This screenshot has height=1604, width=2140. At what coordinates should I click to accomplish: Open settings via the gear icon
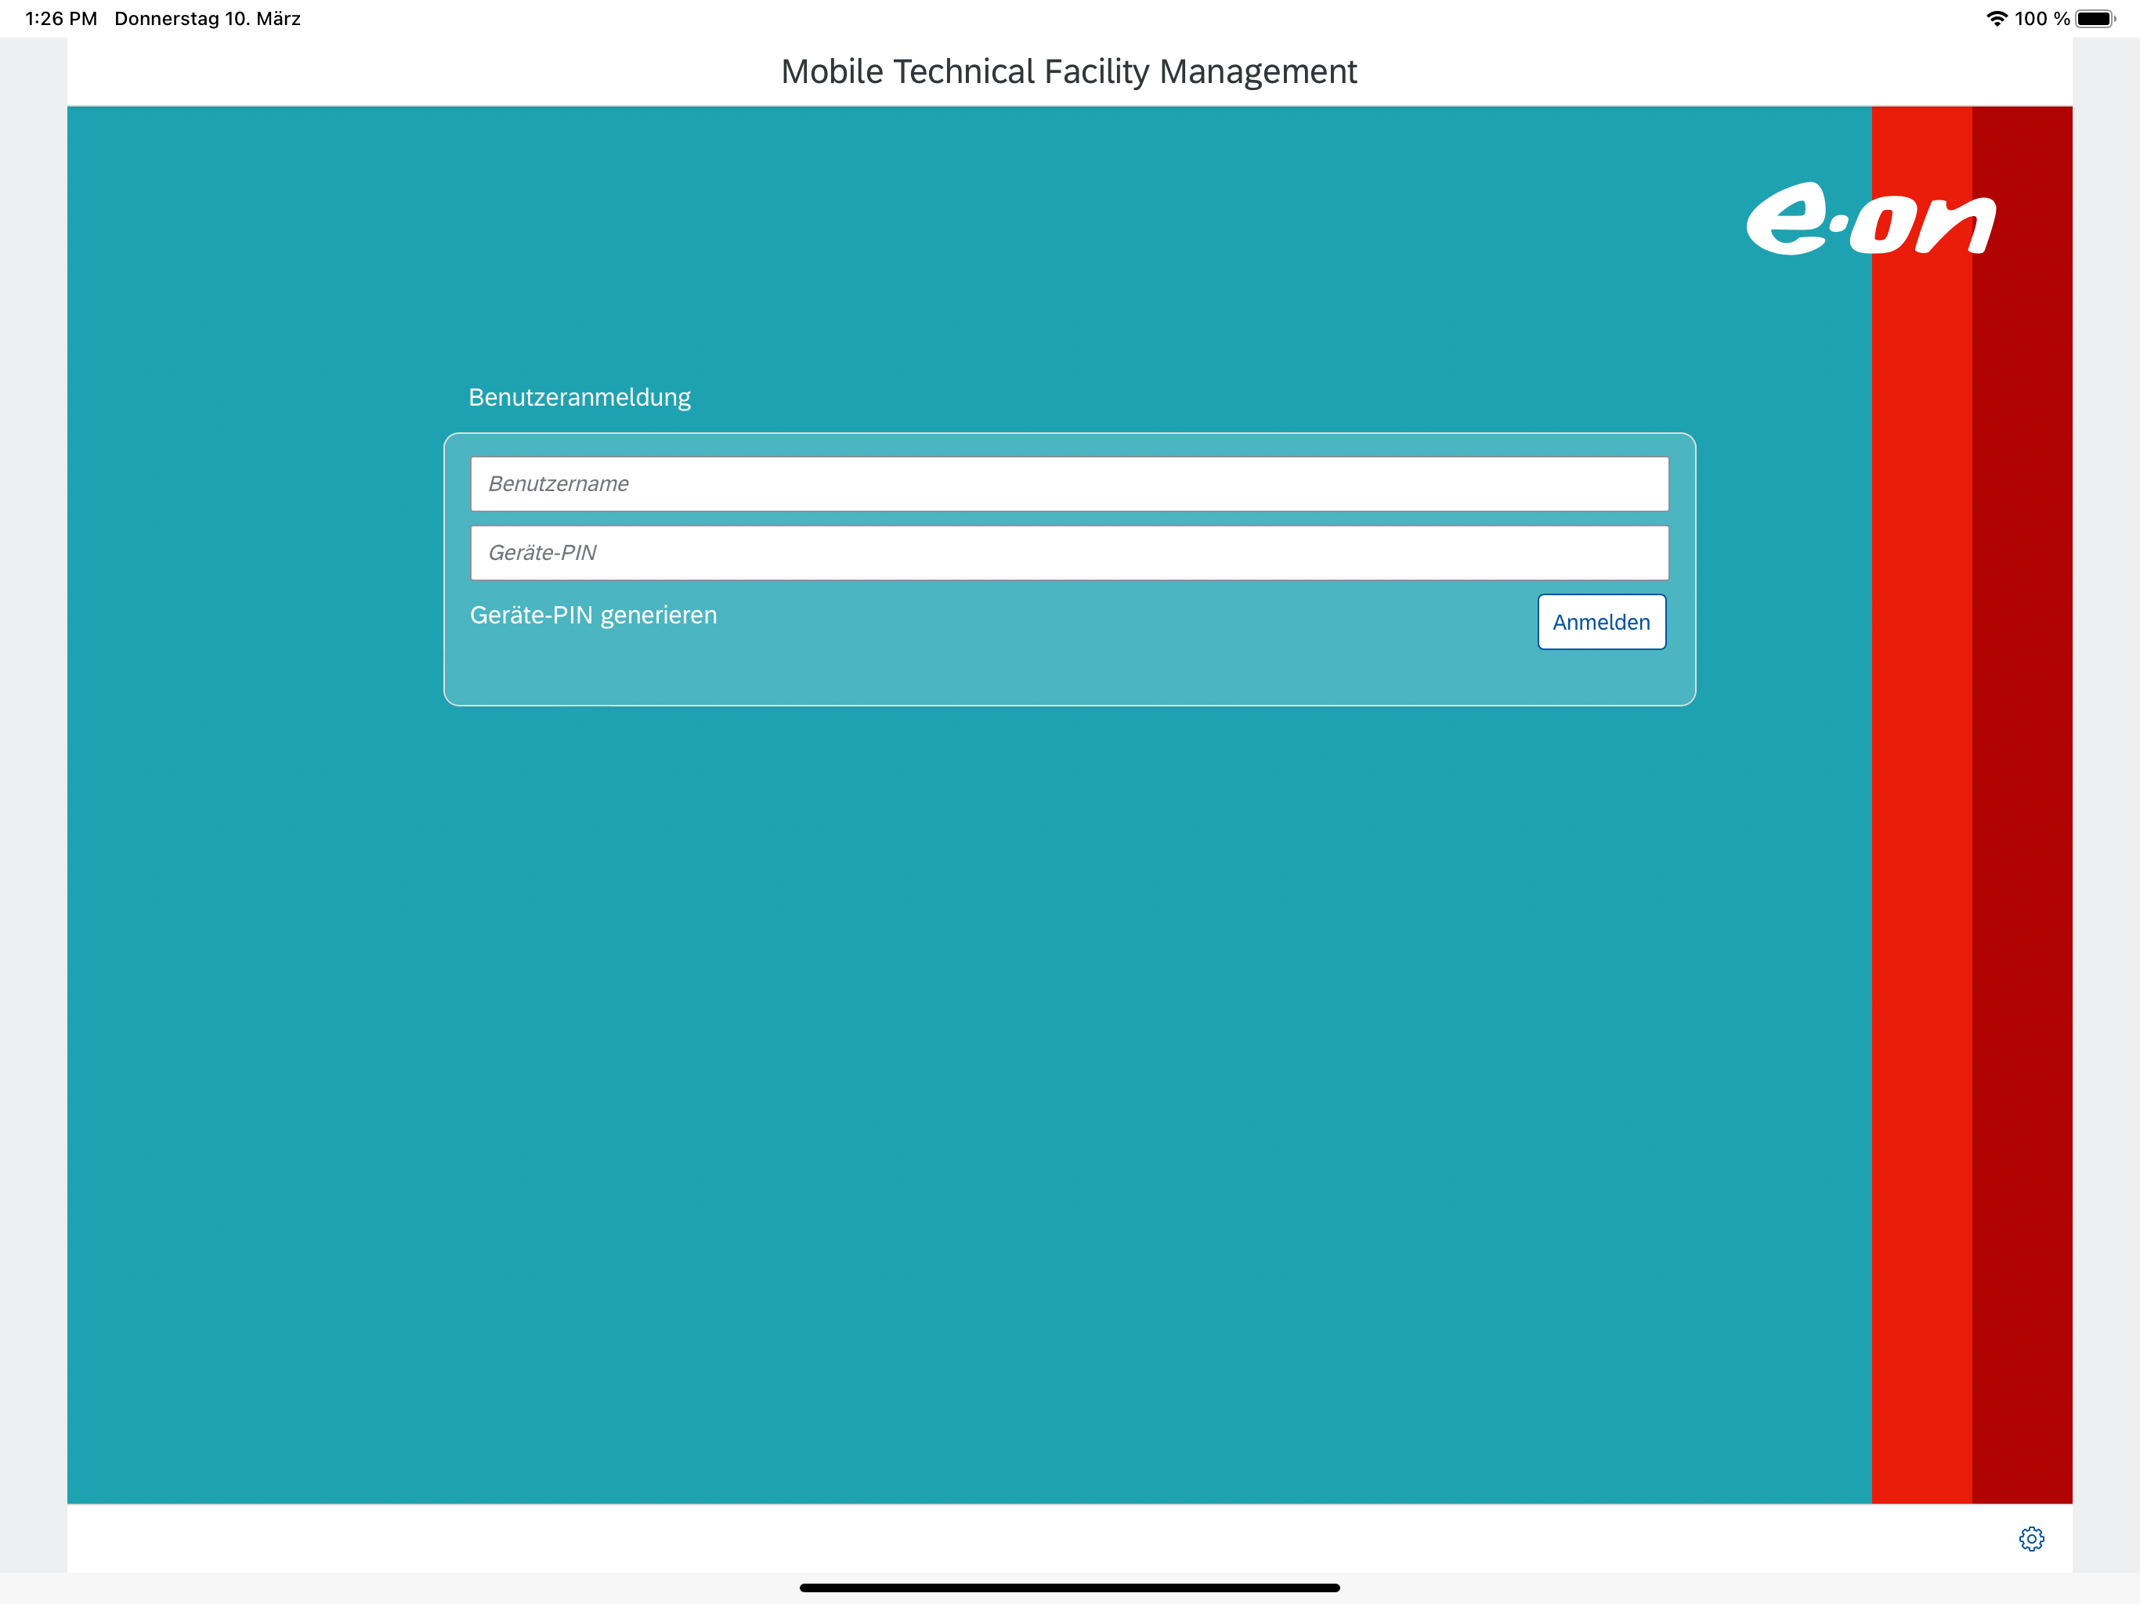pos(2030,1538)
